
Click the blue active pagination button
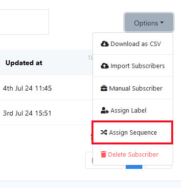click(134, 167)
